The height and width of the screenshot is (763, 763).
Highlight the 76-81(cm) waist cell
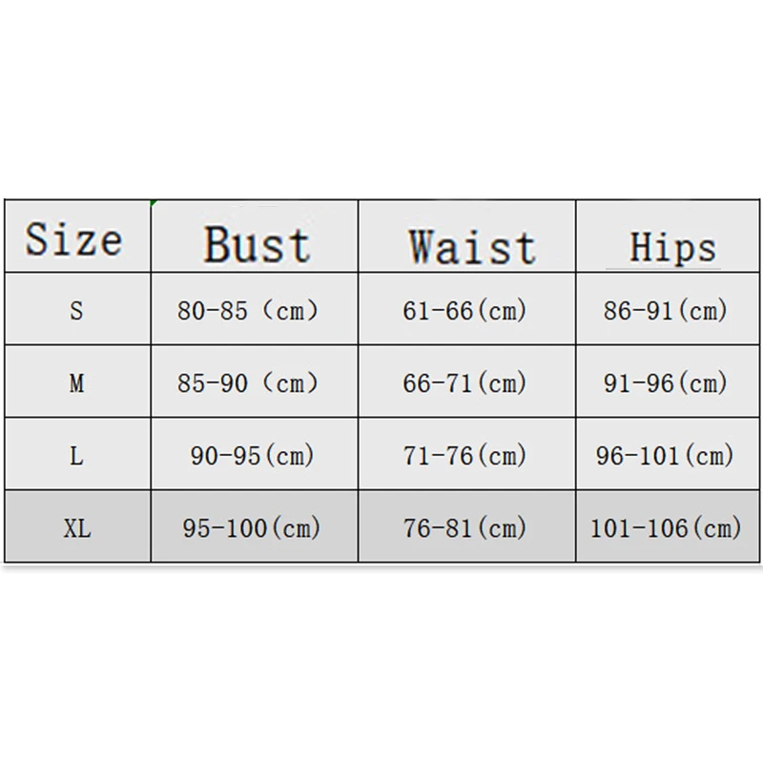[464, 527]
